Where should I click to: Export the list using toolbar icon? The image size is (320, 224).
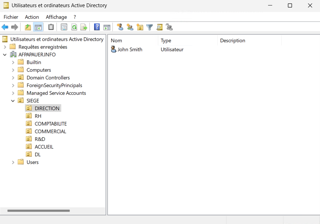click(84, 27)
